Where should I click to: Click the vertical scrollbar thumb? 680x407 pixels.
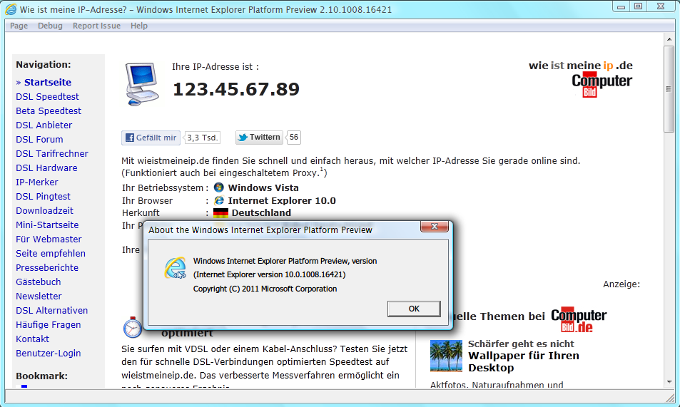click(x=669, y=89)
